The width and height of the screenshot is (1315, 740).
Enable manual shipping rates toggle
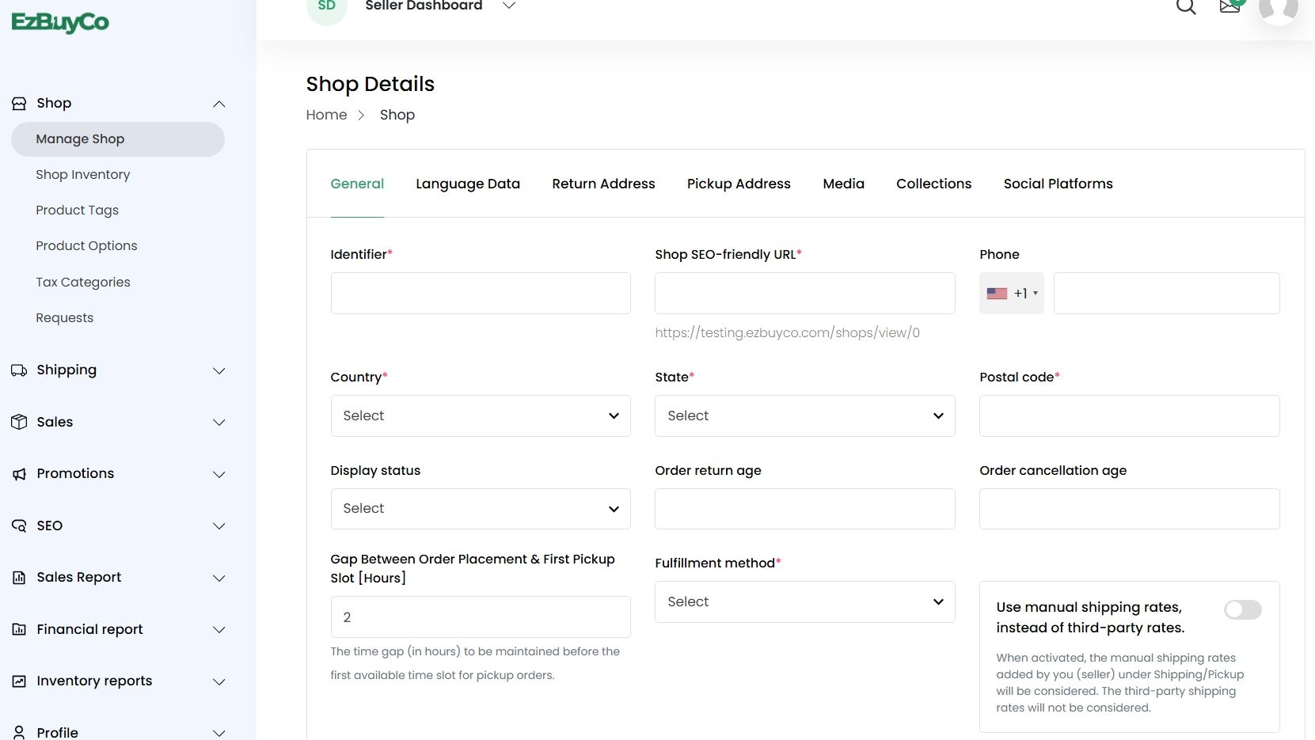pyautogui.click(x=1242, y=609)
